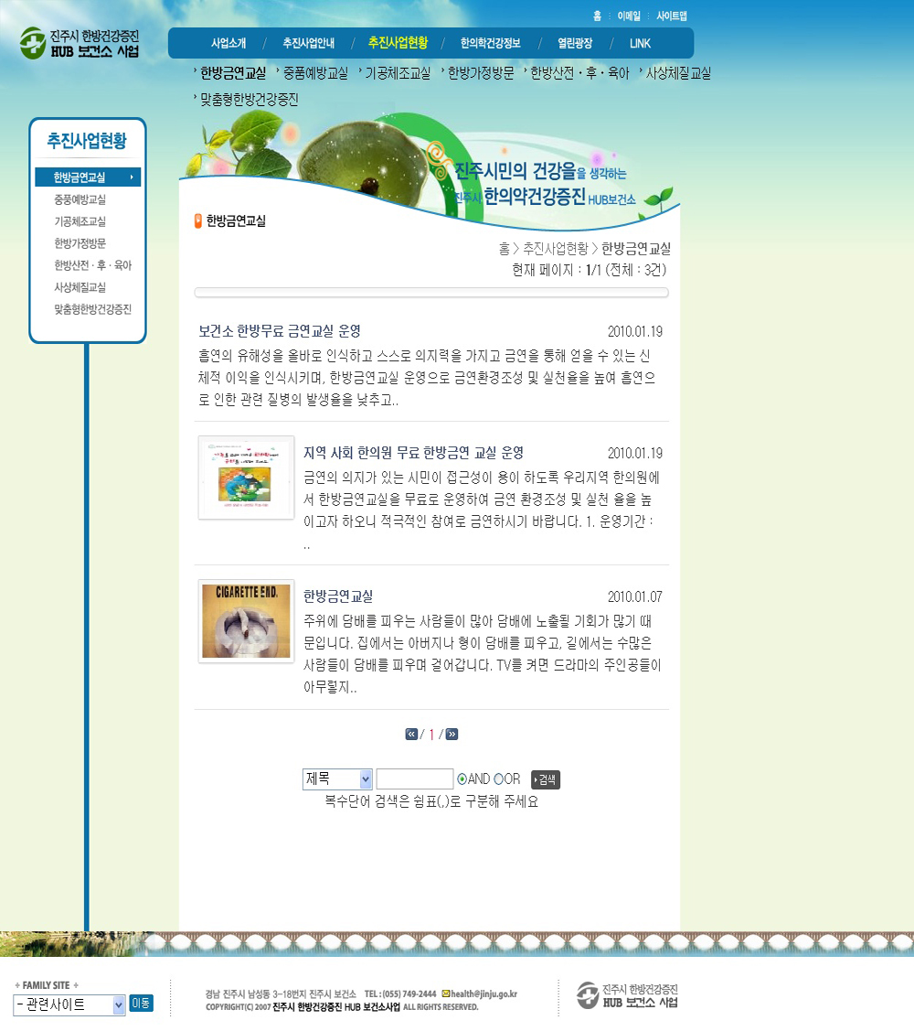914x1031 pixels.
Task: Select the OR search radio button
Action: 499,779
